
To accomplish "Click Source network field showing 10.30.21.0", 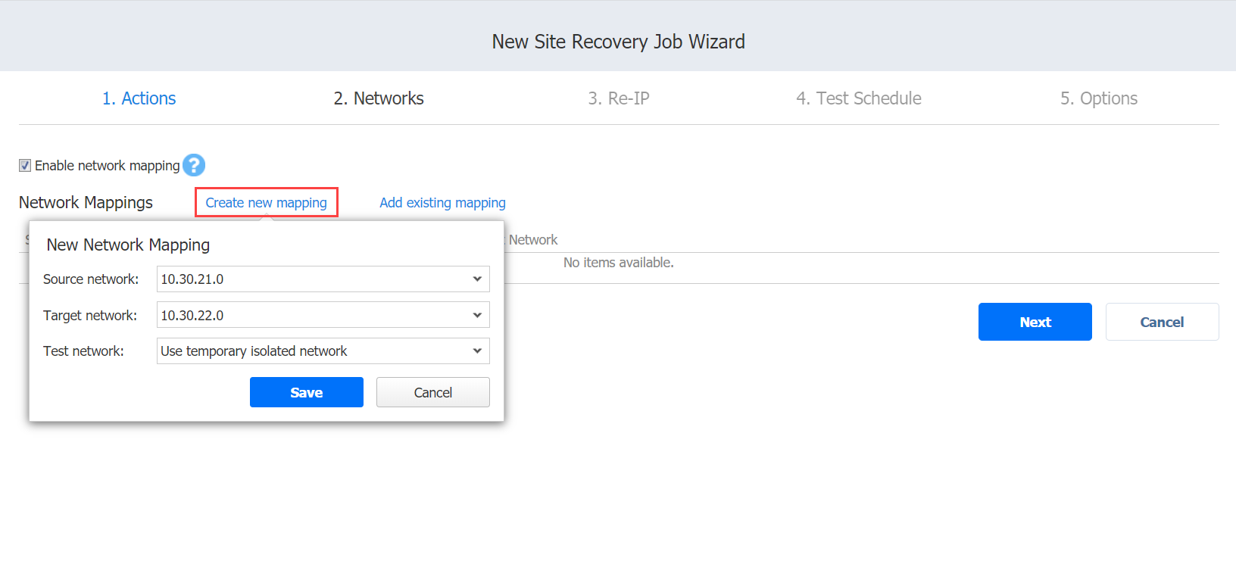I will 323,279.
